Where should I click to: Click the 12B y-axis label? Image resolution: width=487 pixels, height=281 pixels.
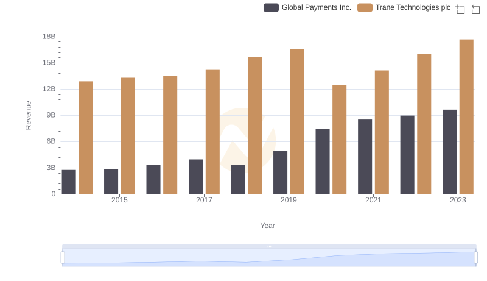[x=49, y=89]
